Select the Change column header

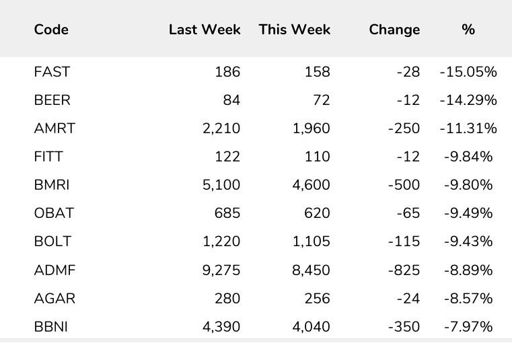click(394, 30)
